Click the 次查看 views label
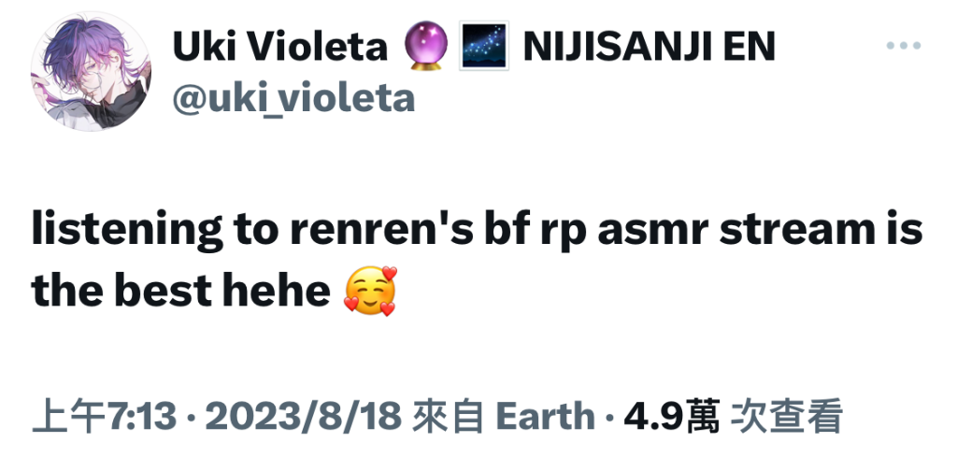Viewport: 957px width, 471px height. pos(787,417)
